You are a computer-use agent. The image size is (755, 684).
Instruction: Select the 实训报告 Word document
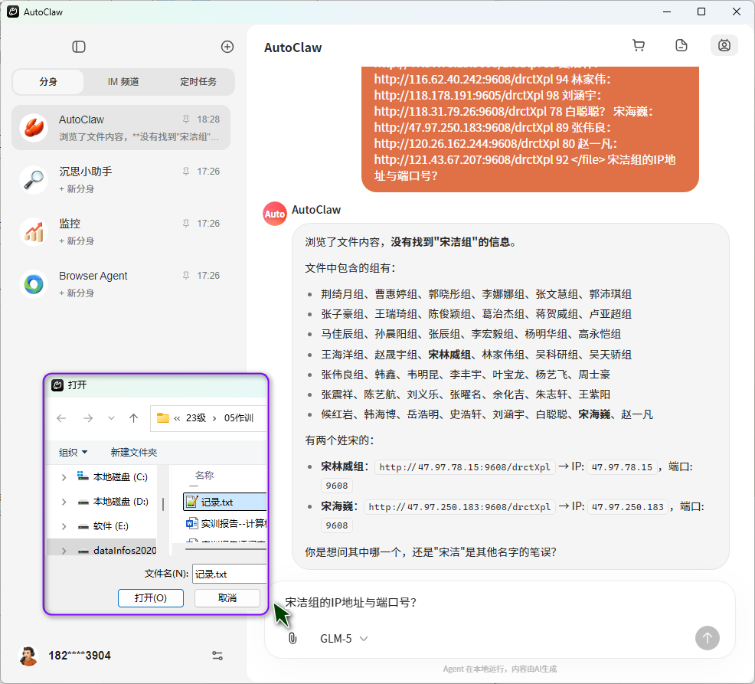227,524
